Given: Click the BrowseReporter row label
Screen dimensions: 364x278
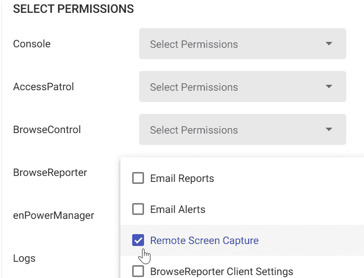Looking at the screenshot, I should point(50,173).
